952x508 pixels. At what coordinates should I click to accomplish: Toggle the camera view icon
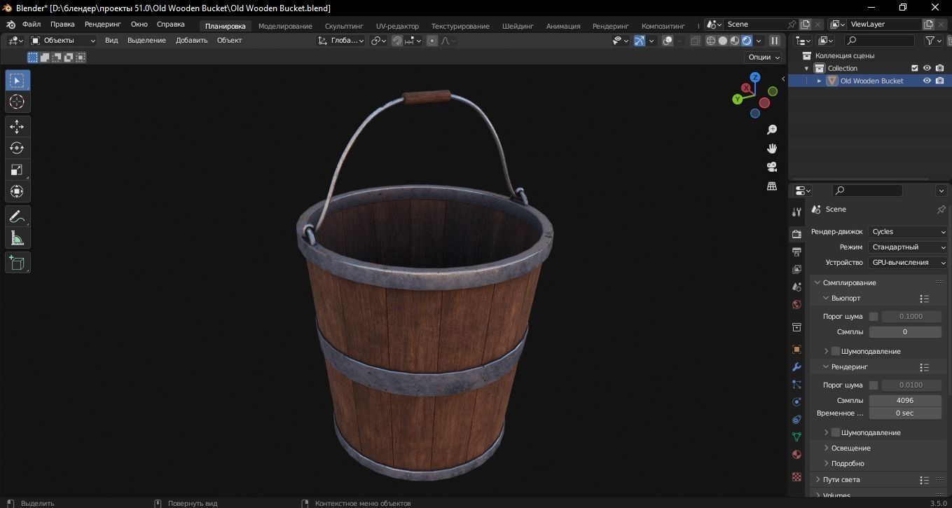772,167
